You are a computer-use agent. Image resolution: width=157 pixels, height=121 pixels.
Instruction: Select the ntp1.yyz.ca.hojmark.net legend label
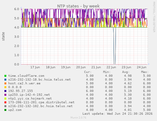point(30,99)
